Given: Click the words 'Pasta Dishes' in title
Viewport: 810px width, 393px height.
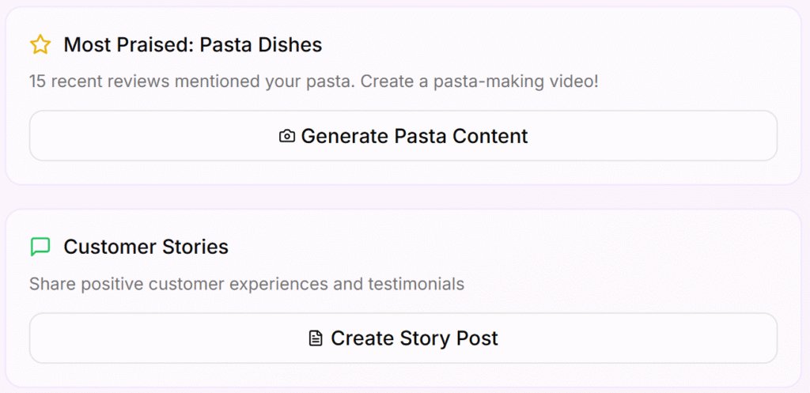Looking at the screenshot, I should (x=261, y=45).
